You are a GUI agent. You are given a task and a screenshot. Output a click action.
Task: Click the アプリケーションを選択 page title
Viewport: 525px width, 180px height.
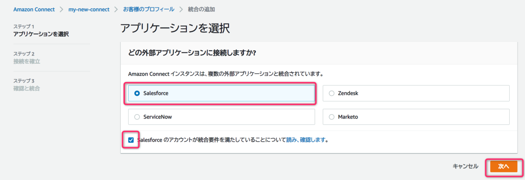coord(175,29)
